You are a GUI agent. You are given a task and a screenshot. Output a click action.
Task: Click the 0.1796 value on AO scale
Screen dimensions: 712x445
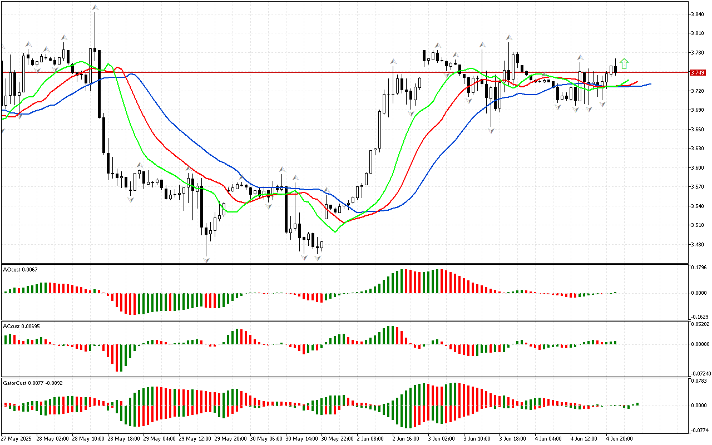[699, 268]
